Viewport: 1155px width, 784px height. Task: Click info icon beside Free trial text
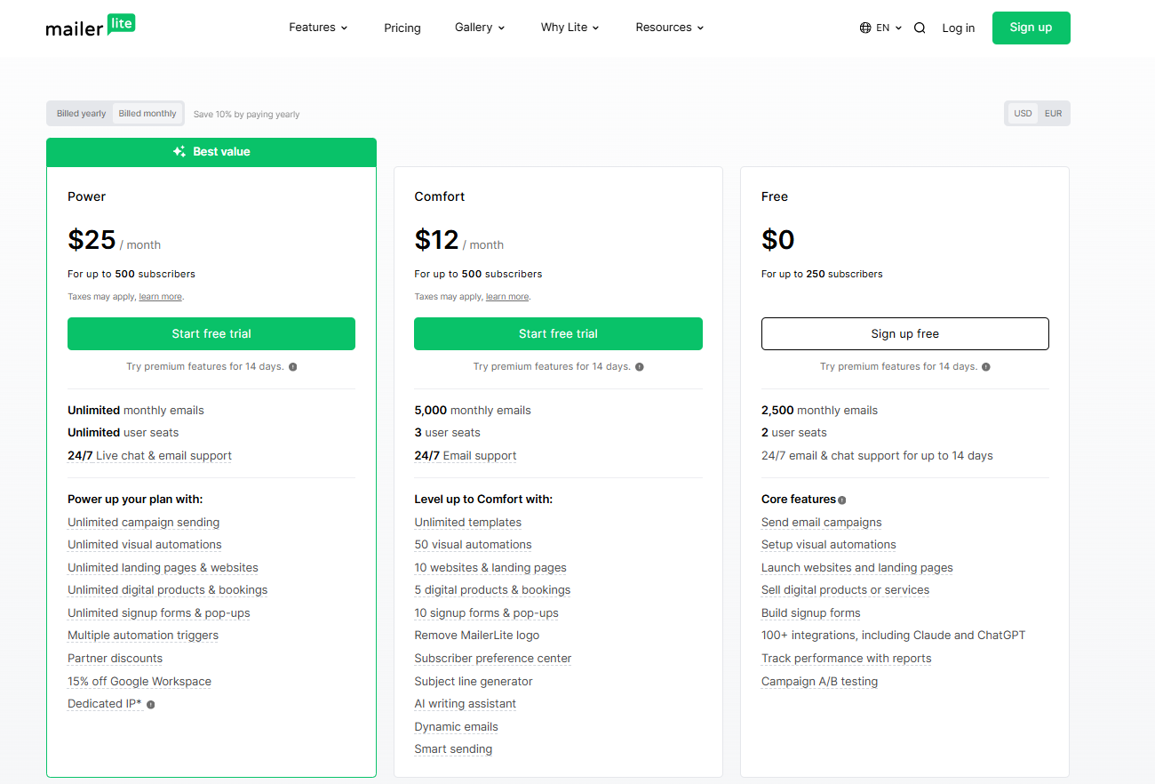tap(986, 366)
